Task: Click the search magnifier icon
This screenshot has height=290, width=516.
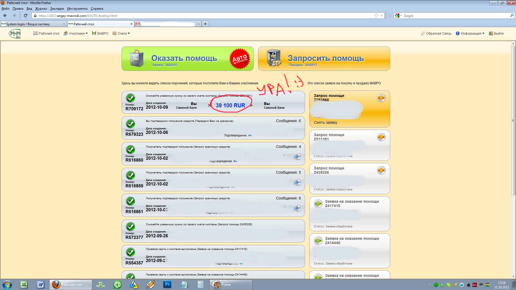Action: 511,16
